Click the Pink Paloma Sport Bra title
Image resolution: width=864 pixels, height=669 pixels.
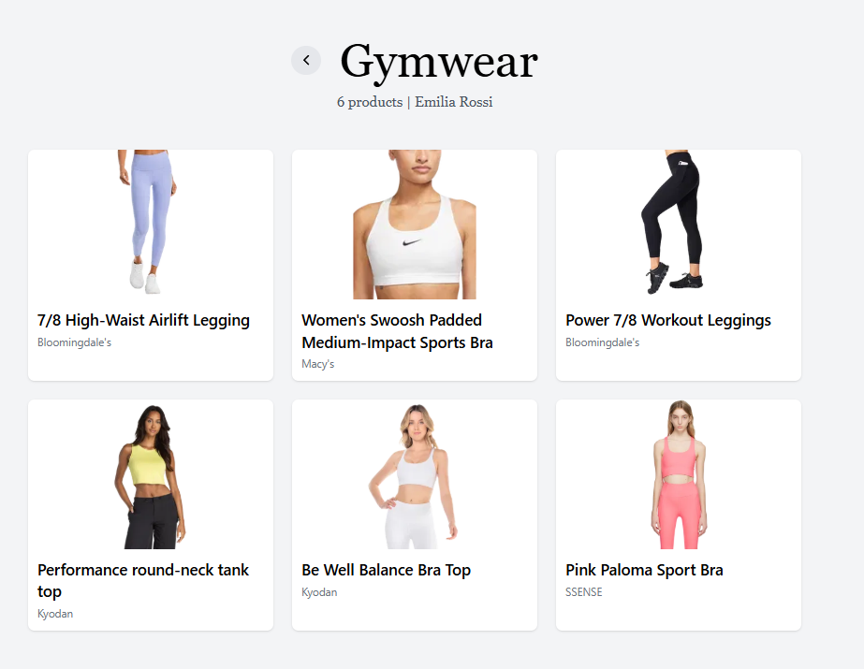coord(644,570)
